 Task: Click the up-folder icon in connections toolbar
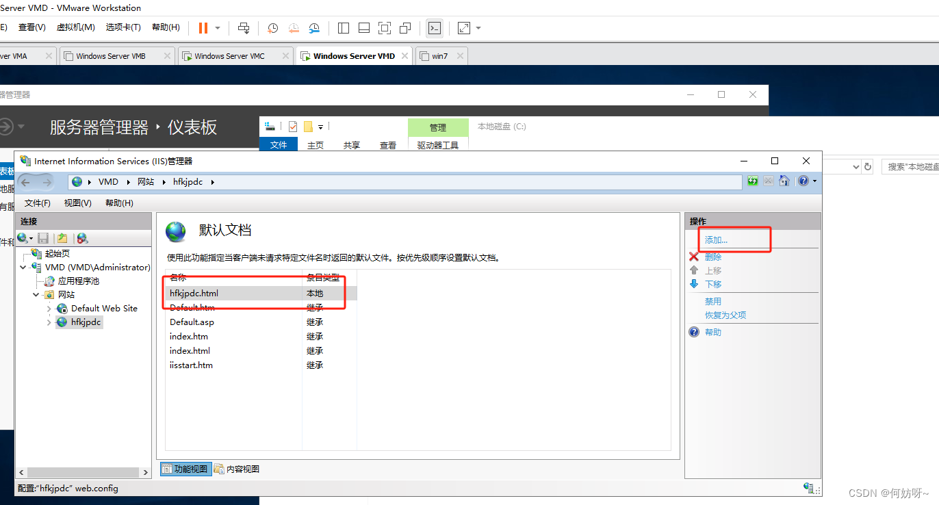pos(62,238)
